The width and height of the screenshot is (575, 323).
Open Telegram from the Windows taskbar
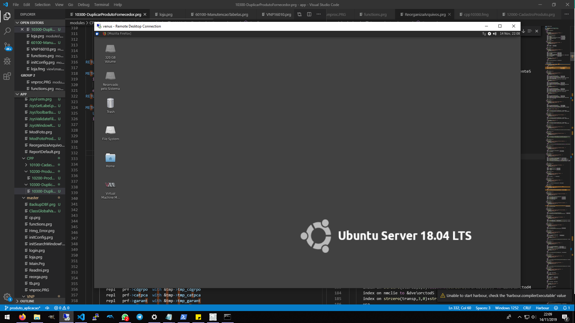pos(140,317)
